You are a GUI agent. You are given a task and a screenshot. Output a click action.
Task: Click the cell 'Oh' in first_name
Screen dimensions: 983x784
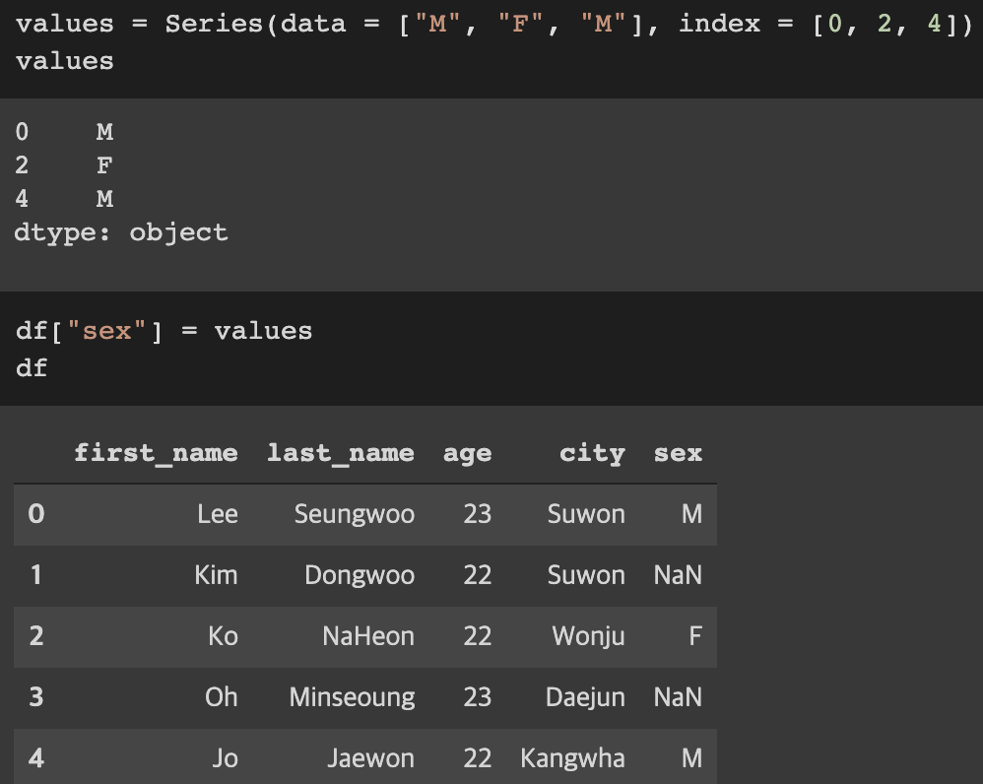coord(222,697)
